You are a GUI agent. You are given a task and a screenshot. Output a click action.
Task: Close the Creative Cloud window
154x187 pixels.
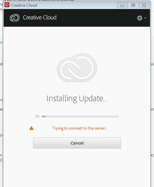tap(144, 5)
